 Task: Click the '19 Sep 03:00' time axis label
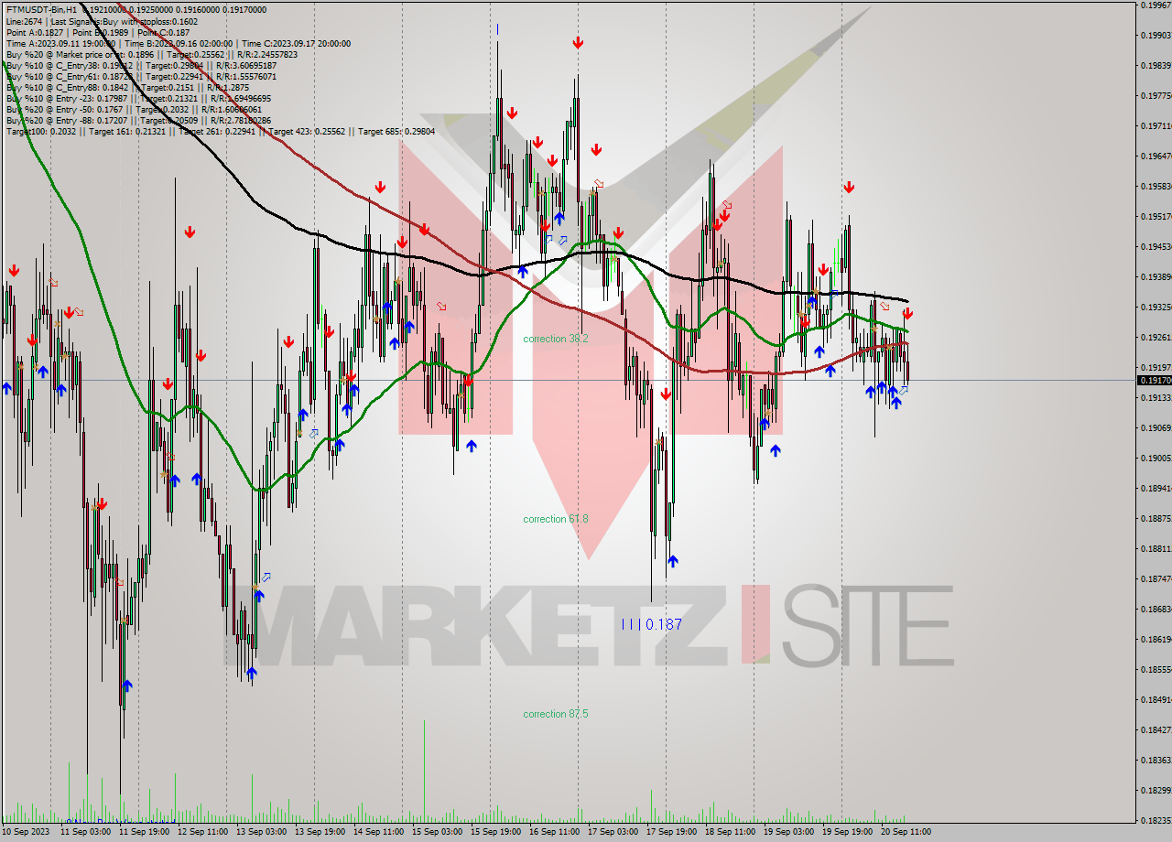pos(788,832)
